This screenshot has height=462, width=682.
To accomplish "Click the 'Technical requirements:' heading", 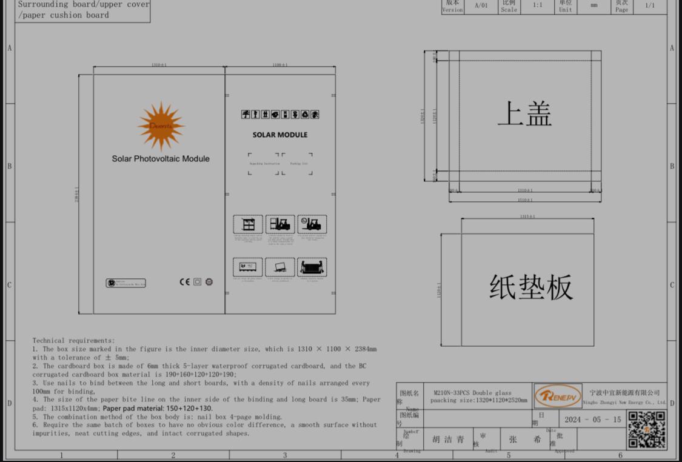I will point(73,341).
